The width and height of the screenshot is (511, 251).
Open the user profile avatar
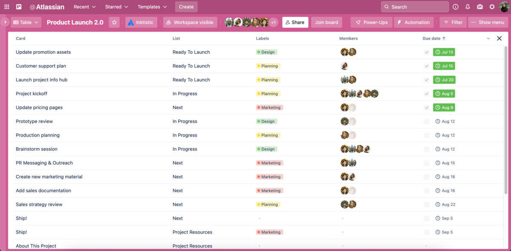(504, 7)
